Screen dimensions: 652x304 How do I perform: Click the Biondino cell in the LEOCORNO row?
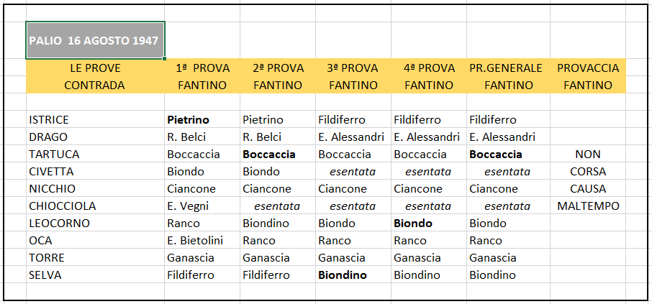[x=278, y=224]
